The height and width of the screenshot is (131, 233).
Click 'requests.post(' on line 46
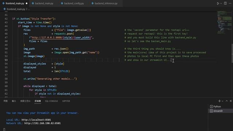(x=64, y=34)
